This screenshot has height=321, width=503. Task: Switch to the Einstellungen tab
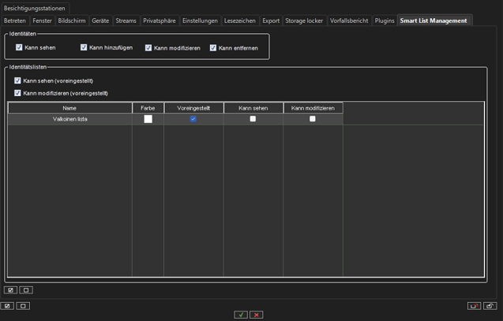point(201,21)
